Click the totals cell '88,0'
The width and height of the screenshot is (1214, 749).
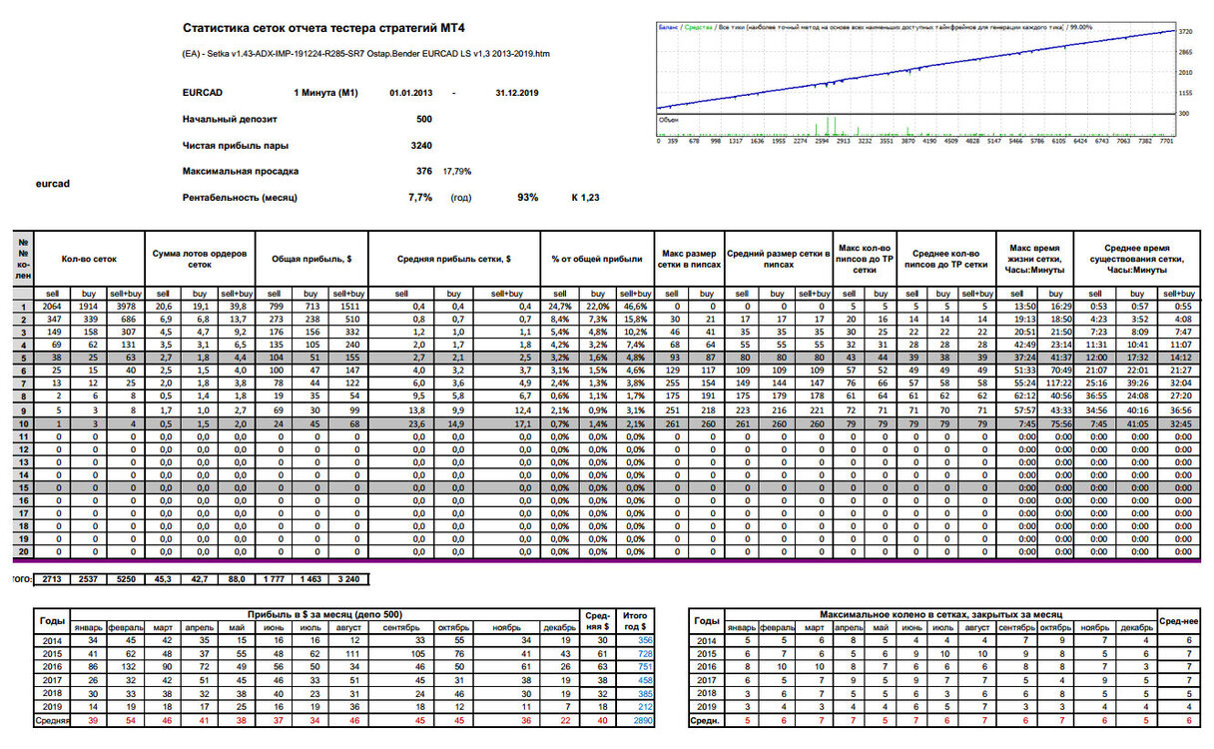pyautogui.click(x=236, y=579)
